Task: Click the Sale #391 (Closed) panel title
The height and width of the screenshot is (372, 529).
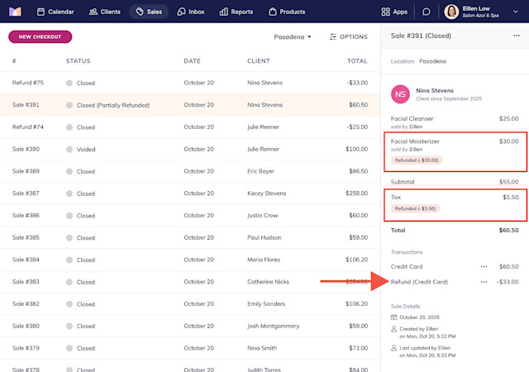Action: pyautogui.click(x=421, y=36)
